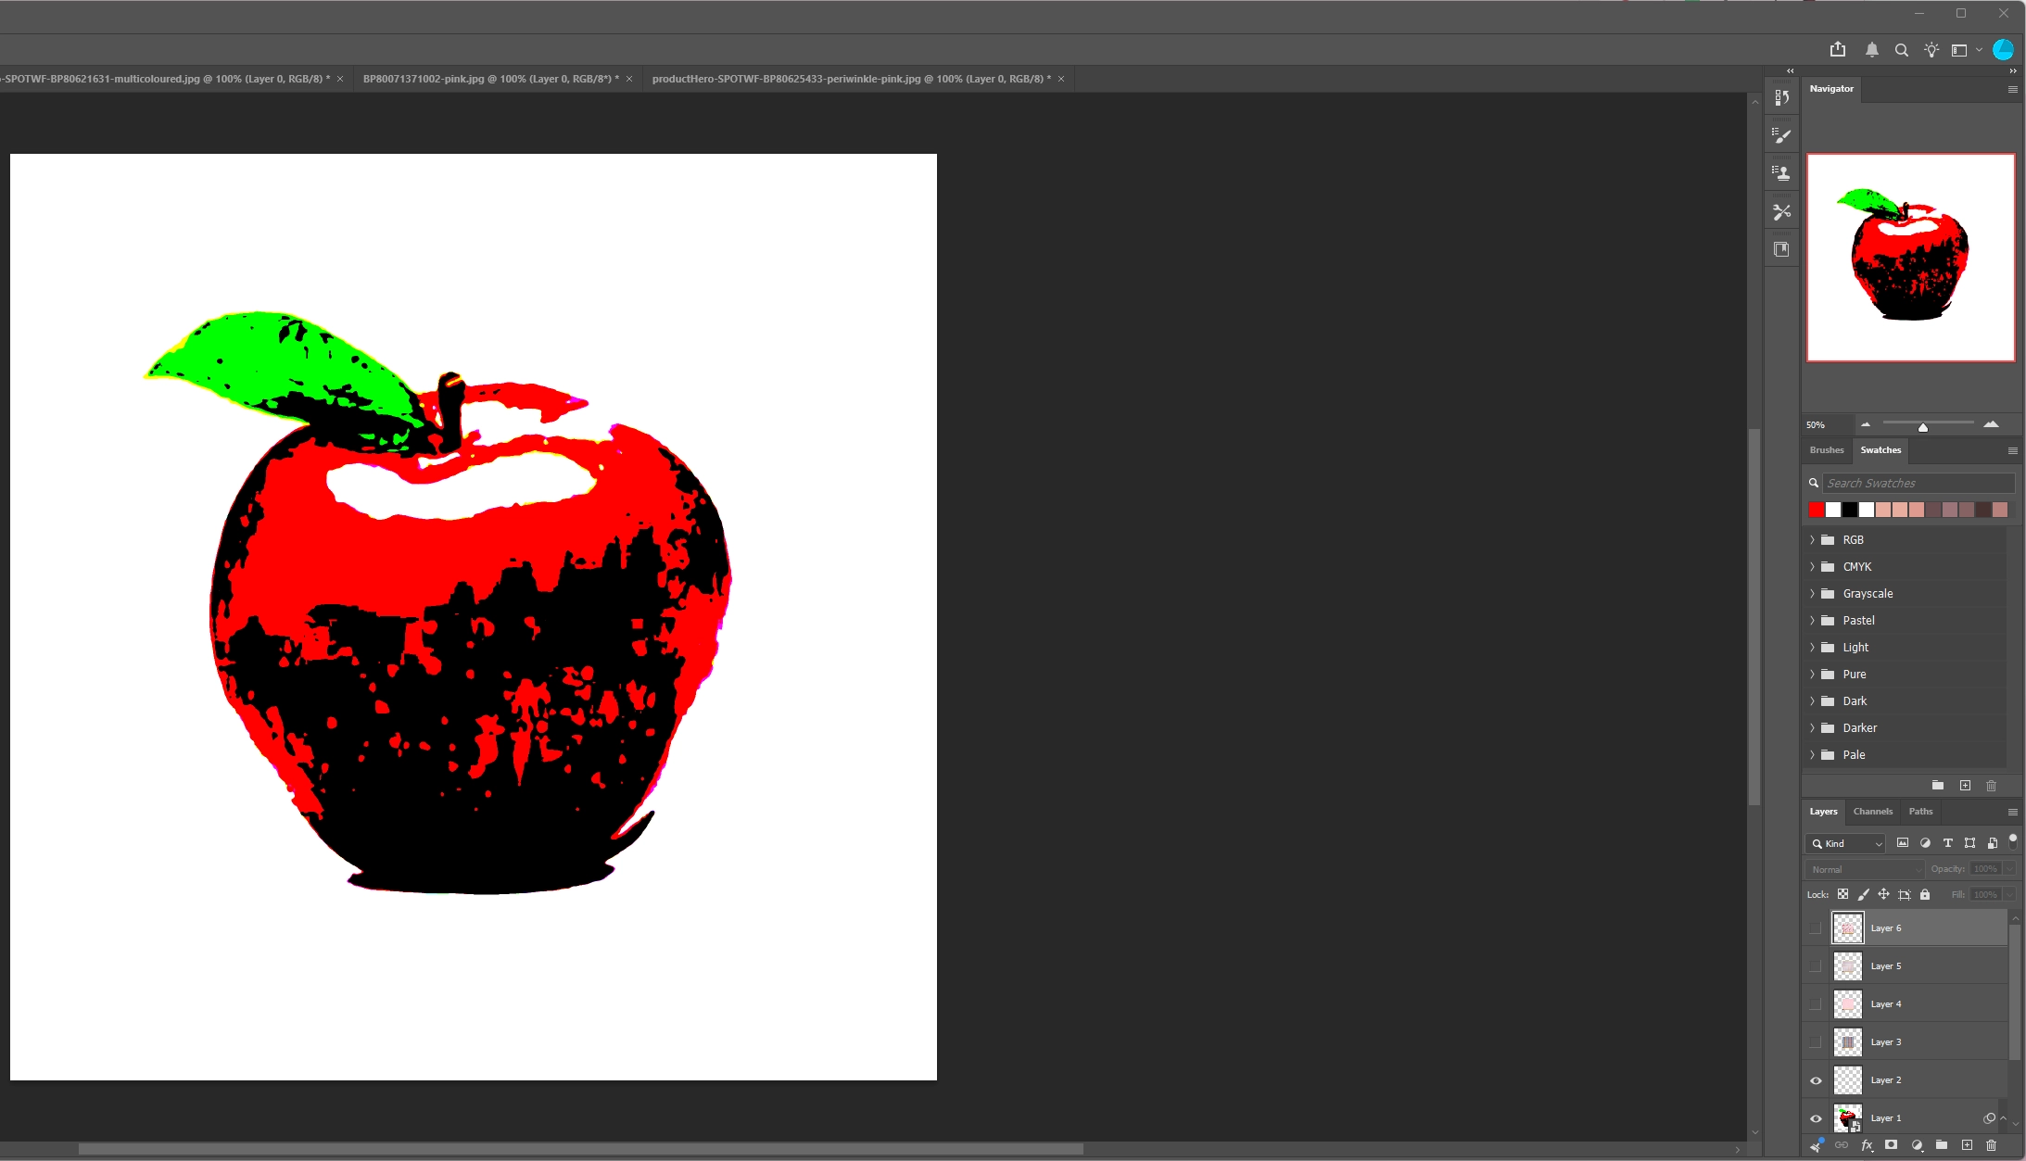Switch to the Brushes panel tab
The width and height of the screenshot is (2026, 1161).
pyautogui.click(x=1827, y=450)
